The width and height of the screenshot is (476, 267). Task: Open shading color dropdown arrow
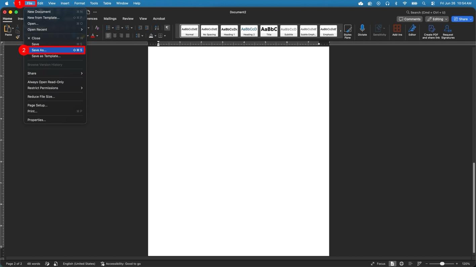tap(155, 36)
